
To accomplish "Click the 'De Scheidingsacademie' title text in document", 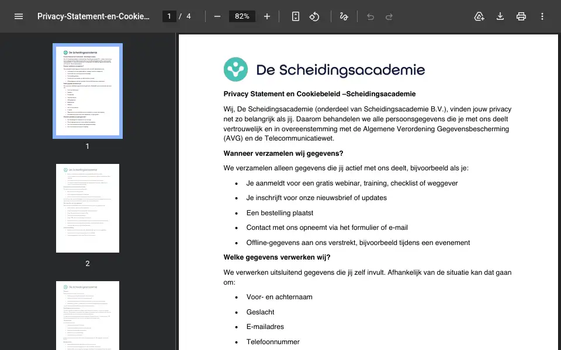I will pyautogui.click(x=341, y=69).
